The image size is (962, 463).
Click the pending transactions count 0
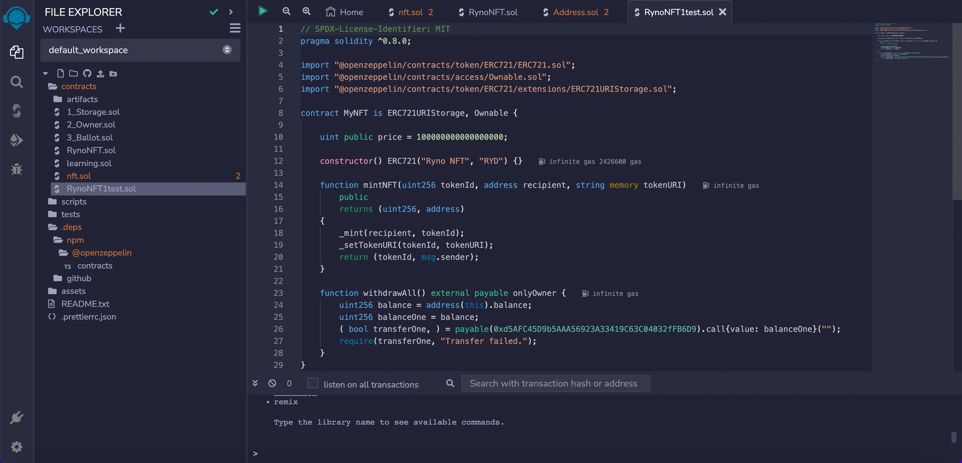pos(289,383)
